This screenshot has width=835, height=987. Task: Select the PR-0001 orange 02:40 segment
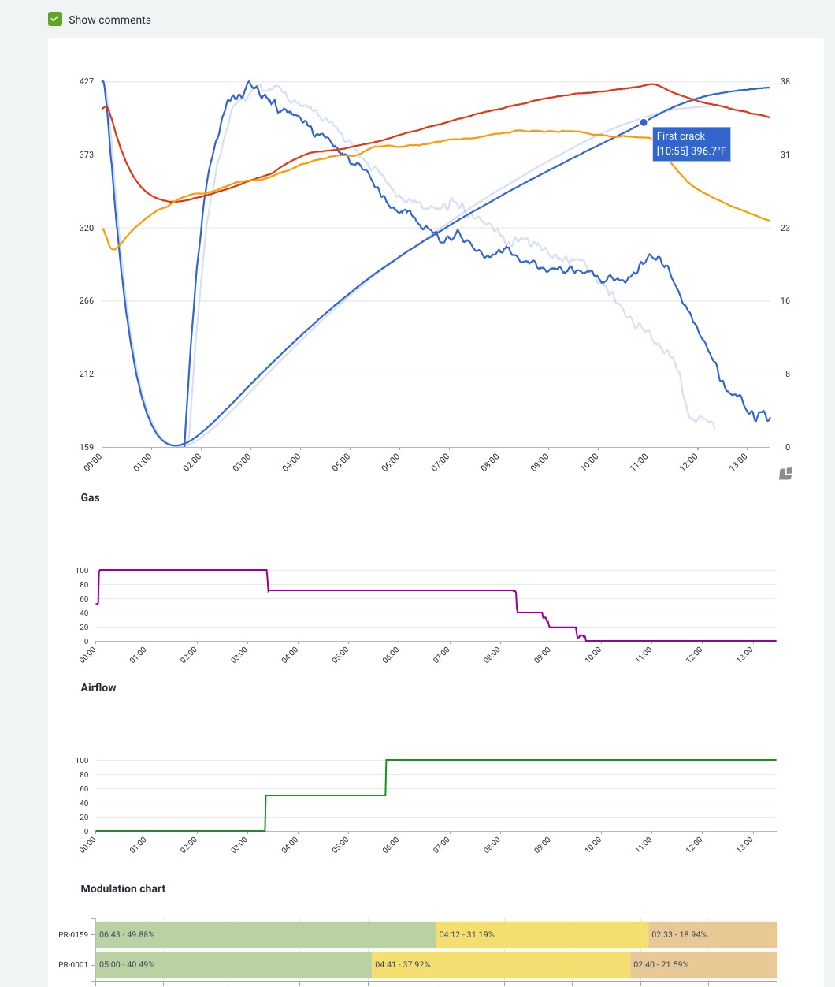pyautogui.click(x=704, y=964)
